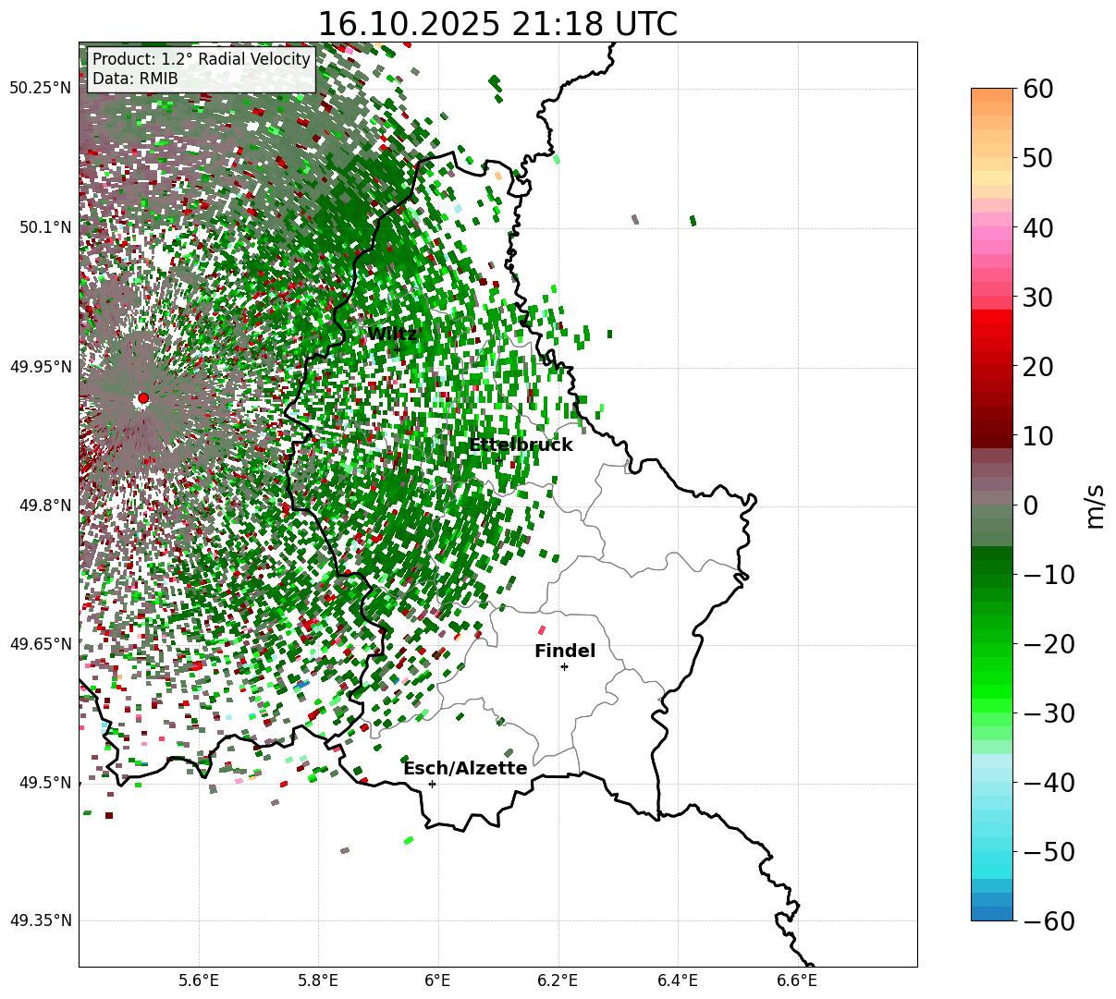Image resolution: width=1116 pixels, height=999 pixels.
Task: Click the 6°E longitude tick label
Action: [437, 981]
